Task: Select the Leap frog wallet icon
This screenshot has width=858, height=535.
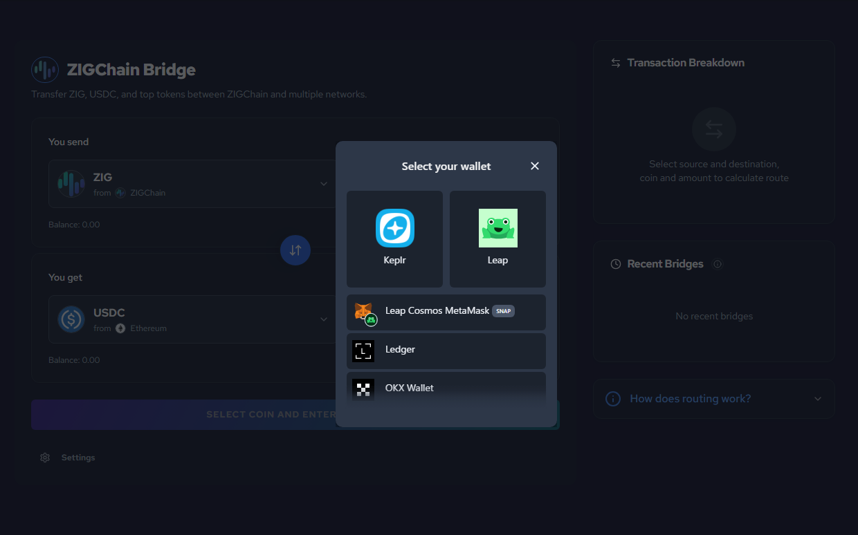Action: [498, 228]
